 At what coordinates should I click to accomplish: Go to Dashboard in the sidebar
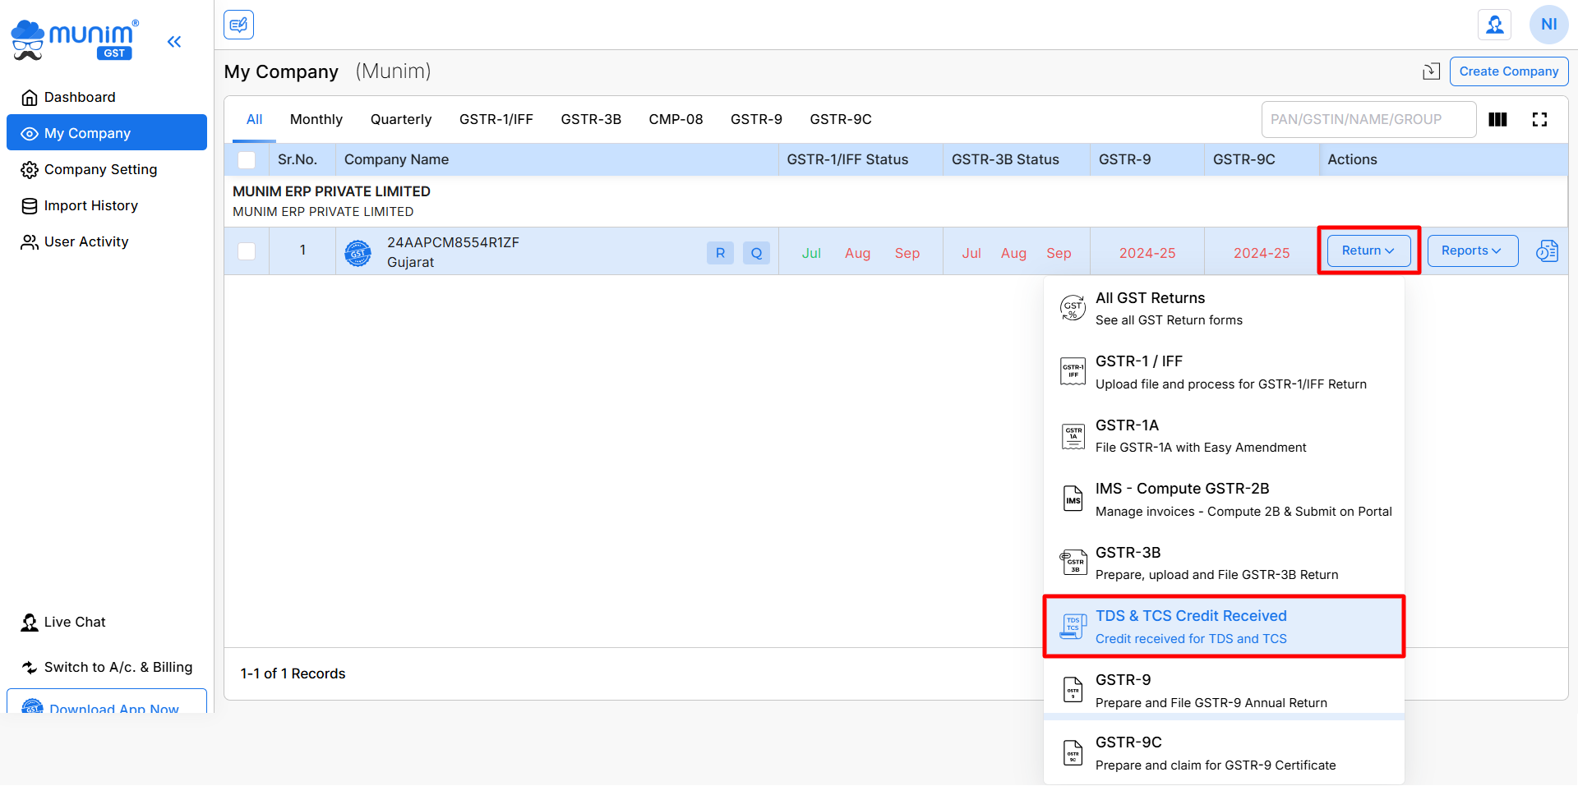coord(107,97)
